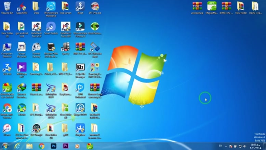Viewport: 266px width, 150px height.
Task: Open the Windows Start menu
Action: (x=5, y=146)
